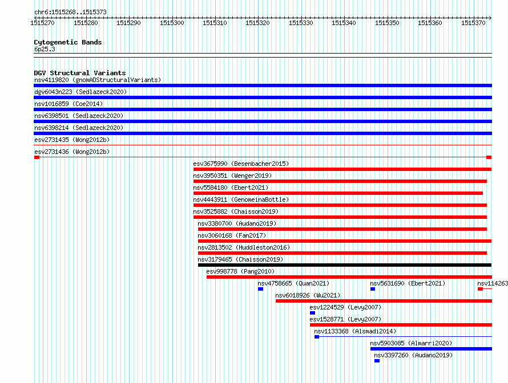508x383 pixels.
Task: Click nsv3179465 (Chaisson2019) label
Action: pyautogui.click(x=240, y=259)
